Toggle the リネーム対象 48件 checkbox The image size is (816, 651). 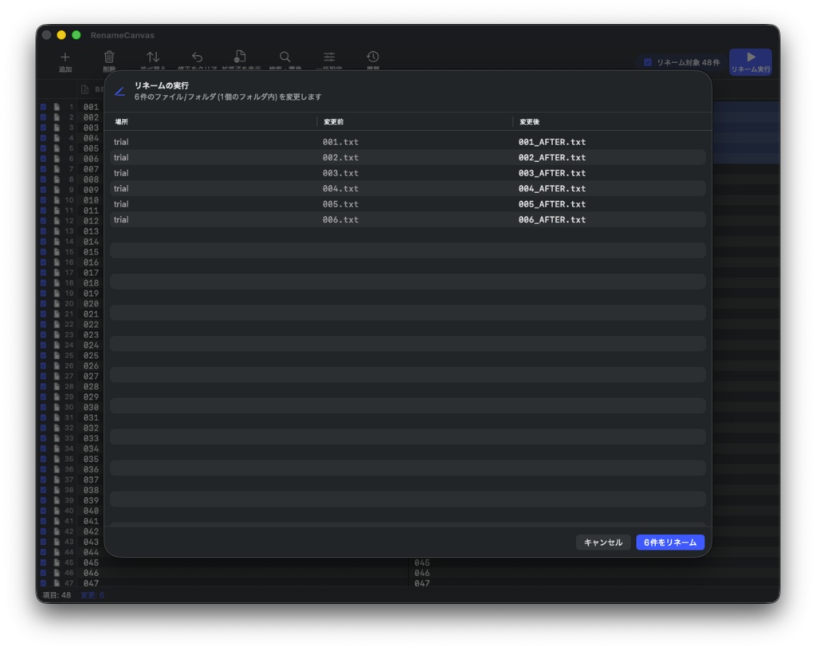pyautogui.click(x=648, y=62)
